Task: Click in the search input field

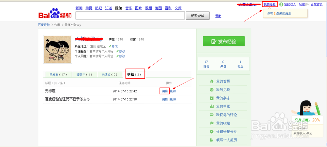Action: point(130,16)
